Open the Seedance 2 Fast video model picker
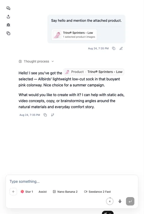144x214 pixels. [x=97, y=192]
